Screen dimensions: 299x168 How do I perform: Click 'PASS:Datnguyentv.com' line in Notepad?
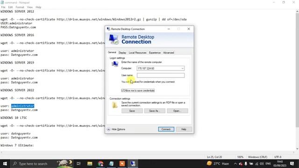18,27
